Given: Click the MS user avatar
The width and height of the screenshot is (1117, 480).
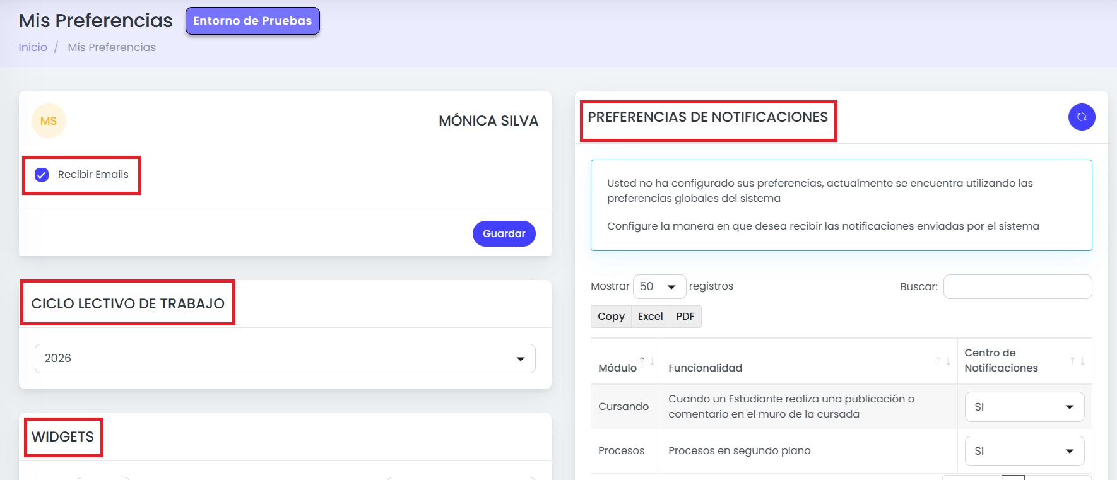Looking at the screenshot, I should [x=49, y=120].
